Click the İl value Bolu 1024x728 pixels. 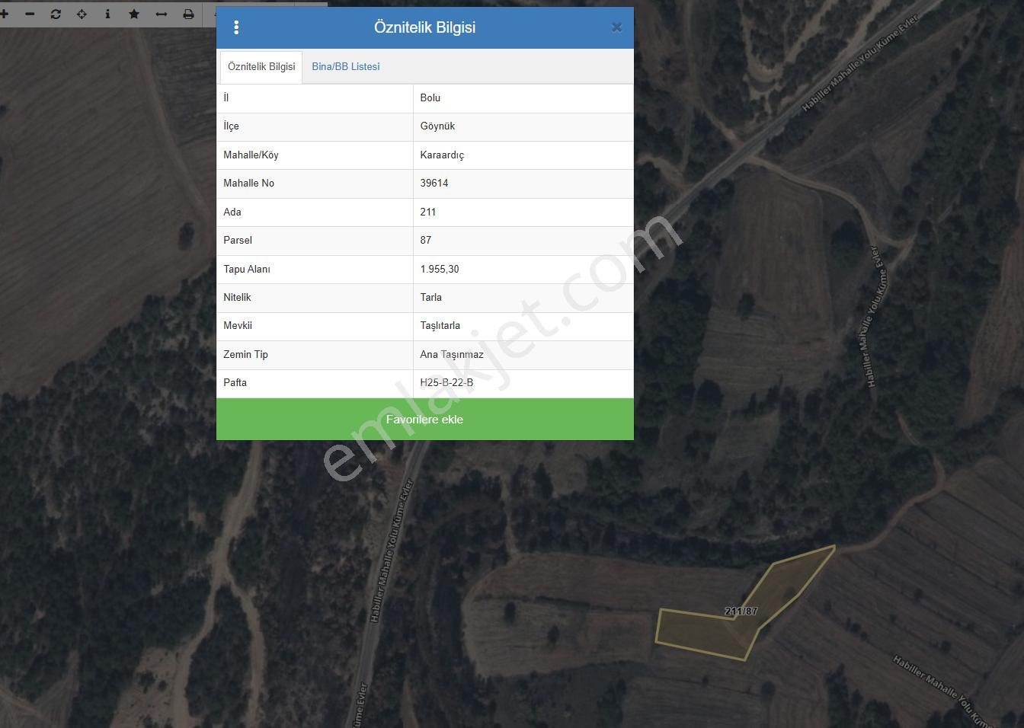tap(430, 98)
